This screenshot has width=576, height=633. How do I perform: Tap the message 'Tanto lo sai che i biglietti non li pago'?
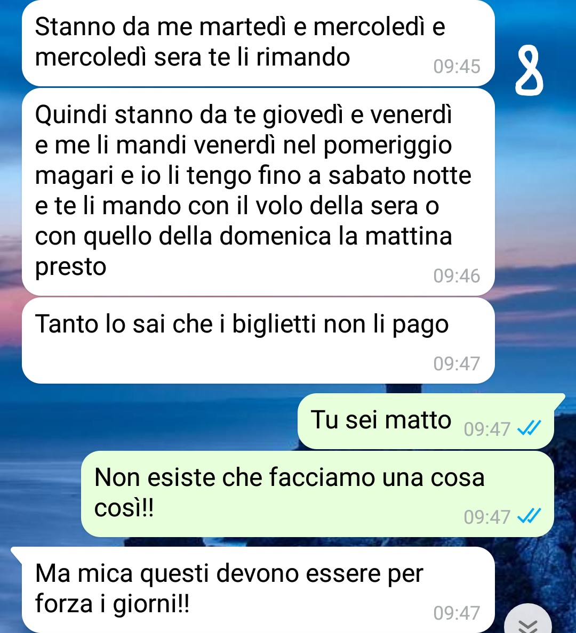pyautogui.click(x=258, y=340)
